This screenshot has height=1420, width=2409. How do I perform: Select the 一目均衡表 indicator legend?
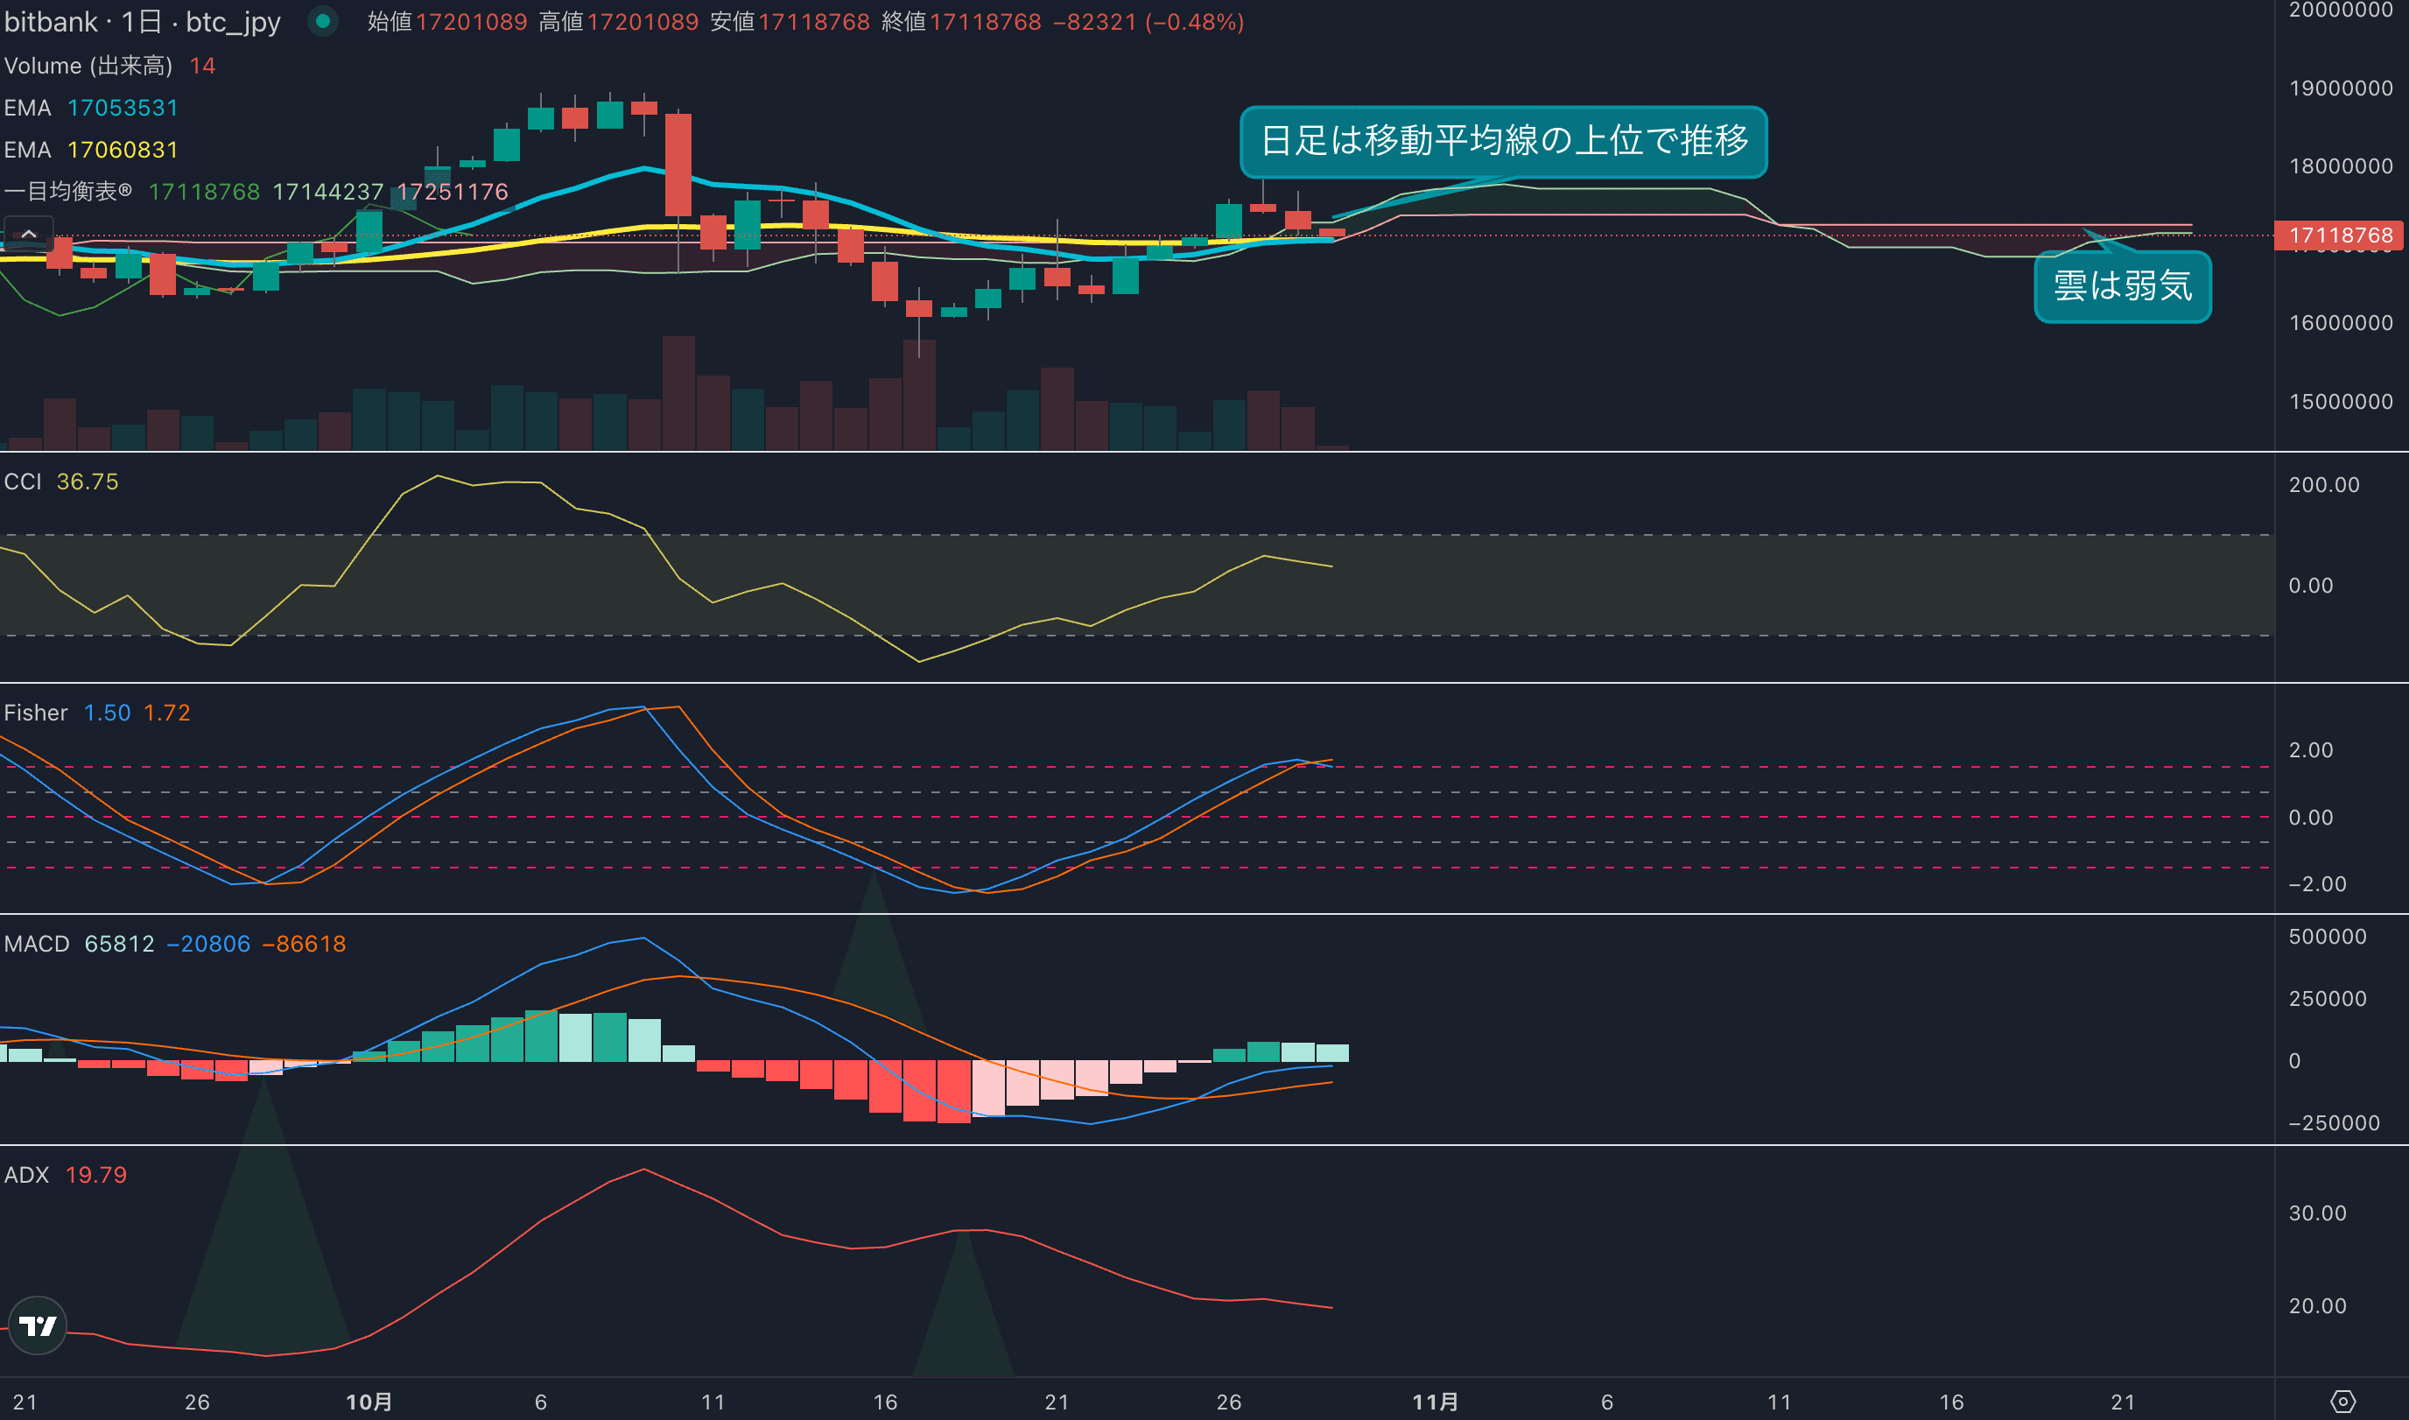pos(67,192)
